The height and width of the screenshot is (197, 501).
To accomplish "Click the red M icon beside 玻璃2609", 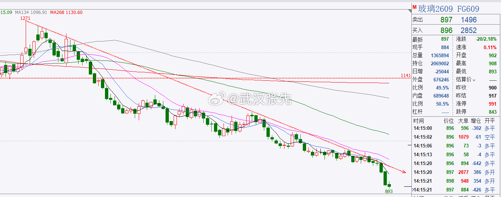I will click(414, 7).
